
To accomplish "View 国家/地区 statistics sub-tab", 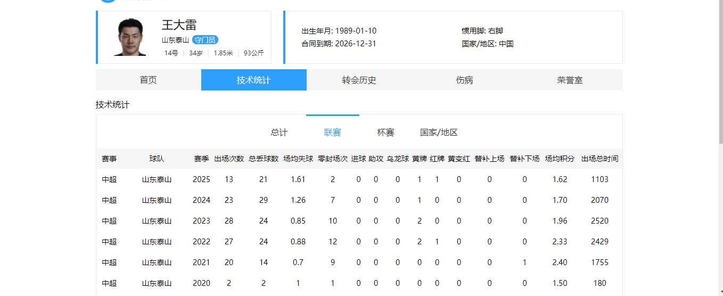I will [x=439, y=133].
